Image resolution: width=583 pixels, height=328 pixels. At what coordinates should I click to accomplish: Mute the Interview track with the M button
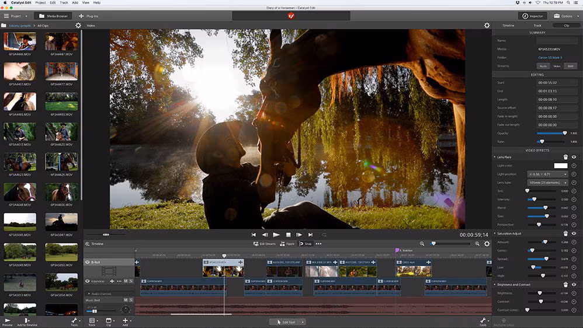(x=125, y=281)
